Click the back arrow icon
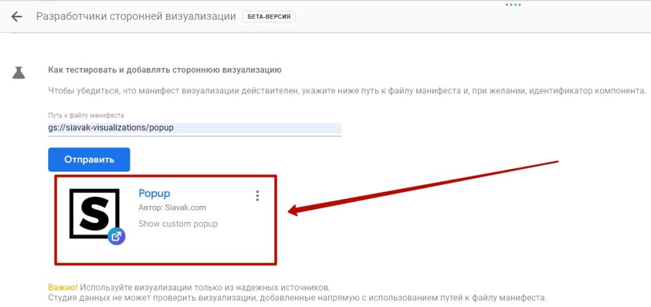This screenshot has height=307, width=651. point(17,17)
